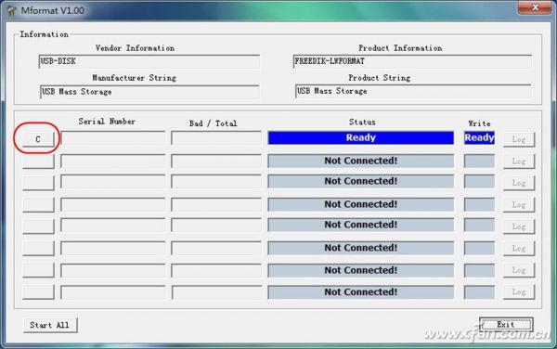557x349 pixels.
Task: Open the Log button in the last row
Action: click(x=519, y=291)
